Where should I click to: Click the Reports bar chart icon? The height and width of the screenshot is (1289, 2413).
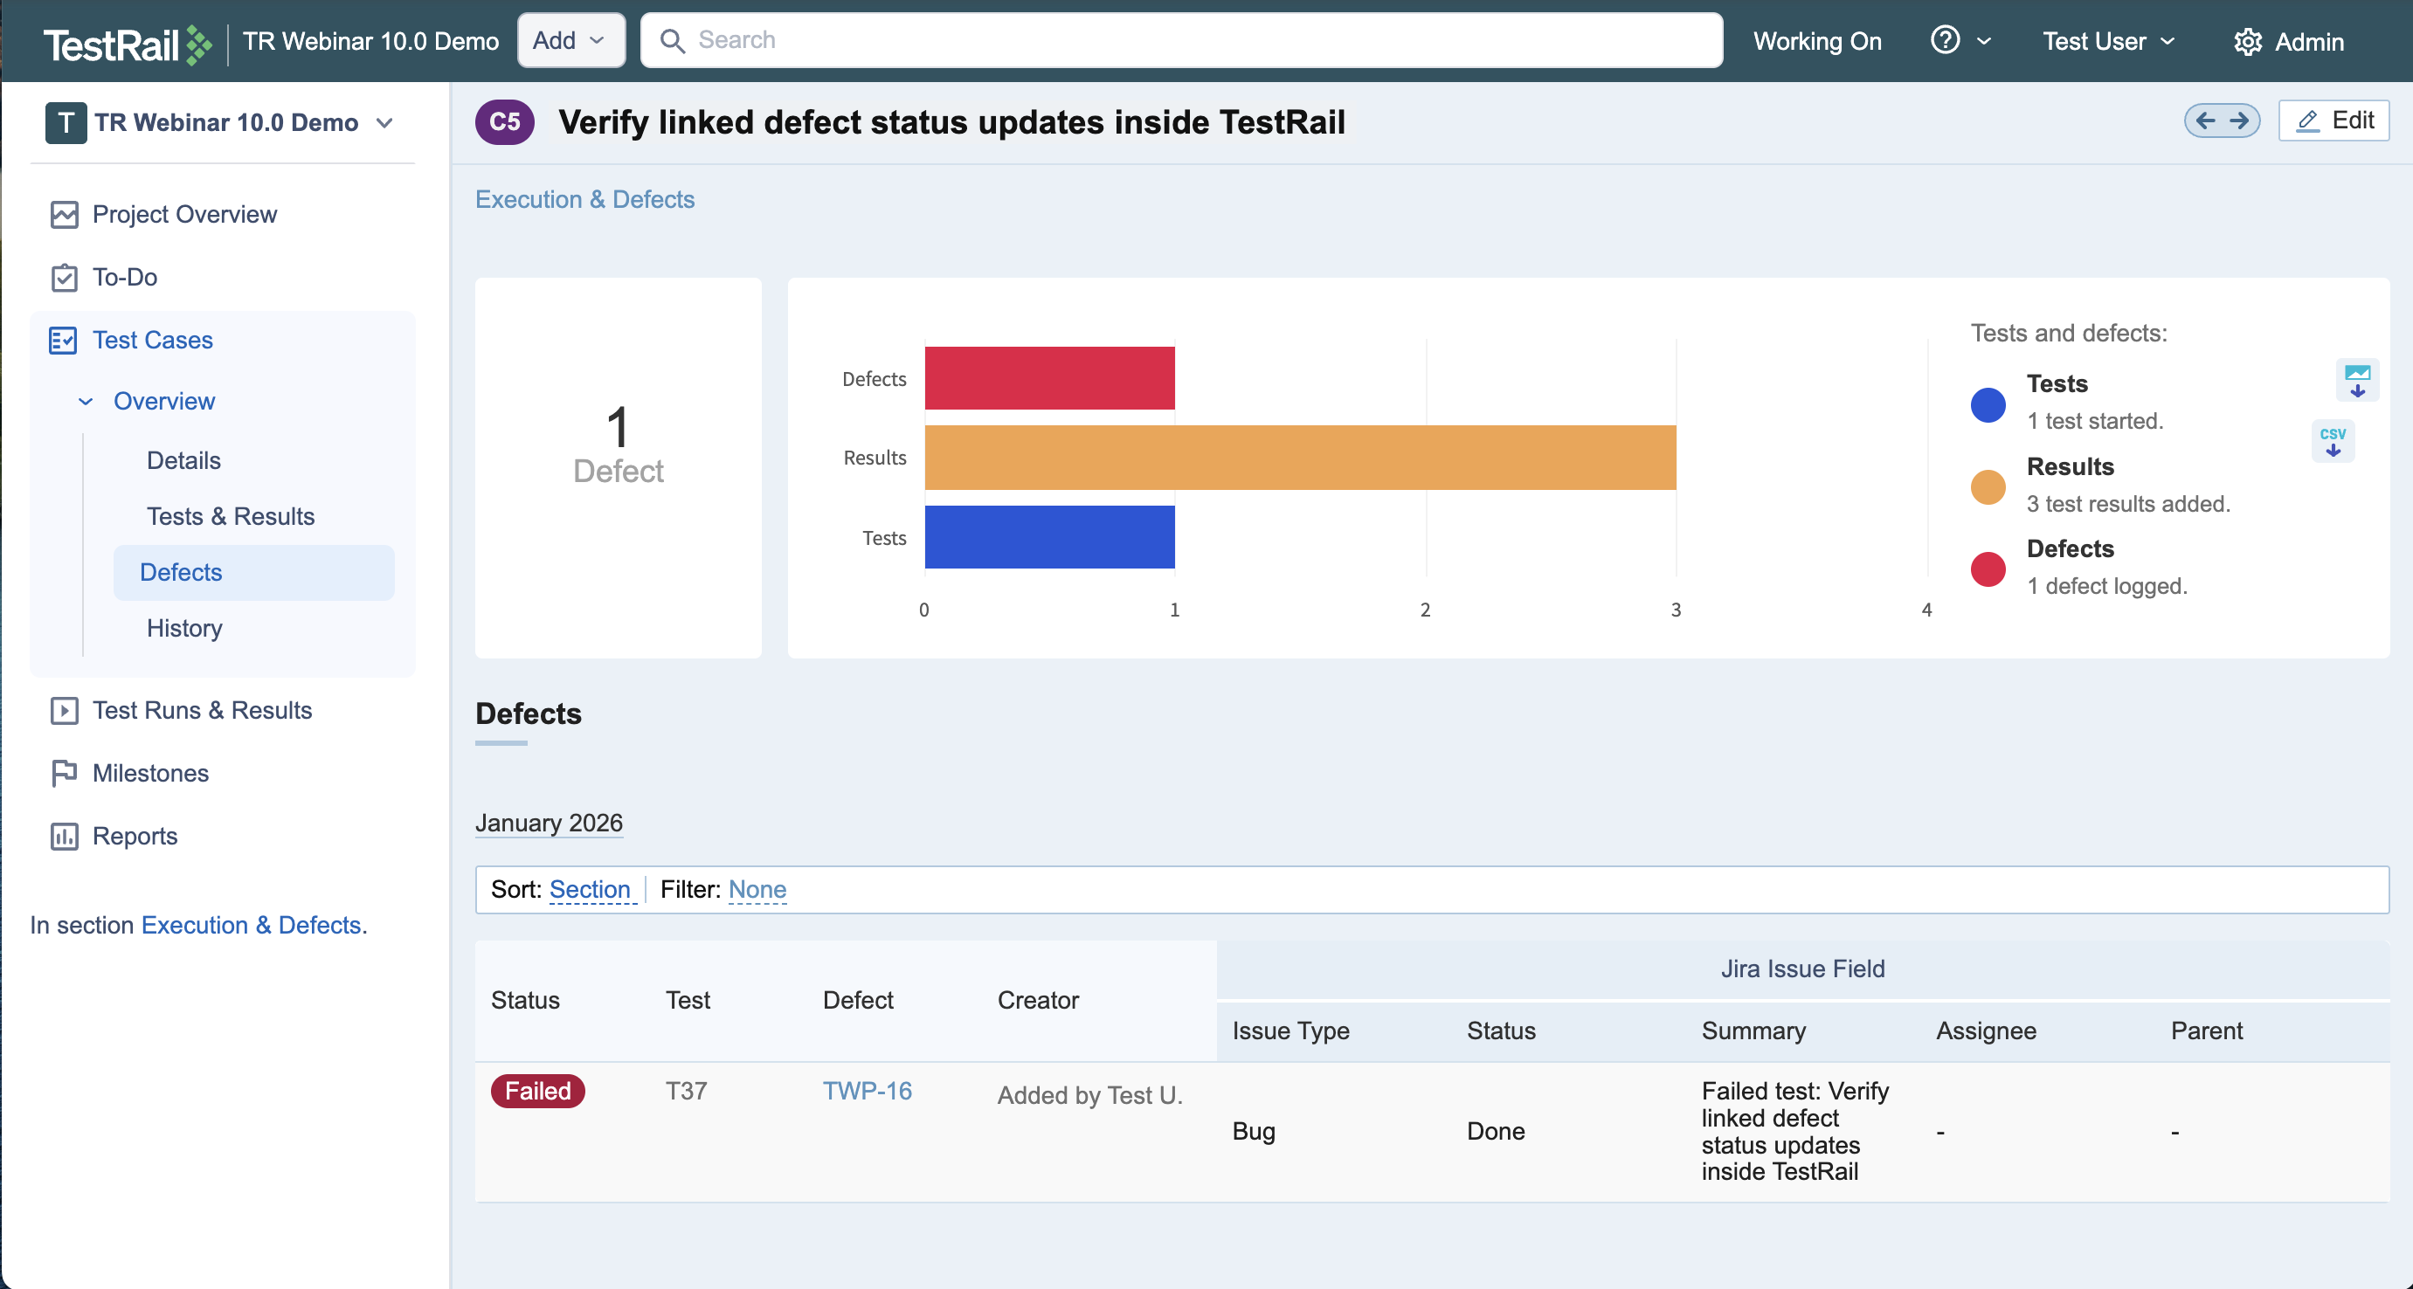tap(64, 836)
